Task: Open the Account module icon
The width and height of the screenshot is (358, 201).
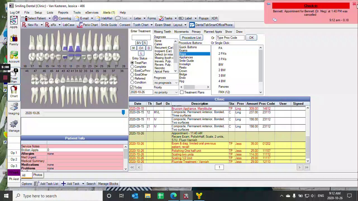Action: (x=14, y=57)
